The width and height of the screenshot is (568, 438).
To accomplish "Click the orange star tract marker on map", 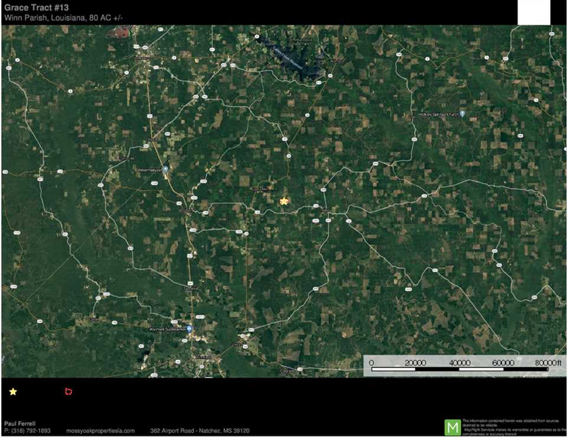I will [284, 202].
